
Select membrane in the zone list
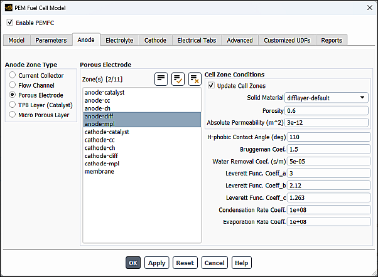coord(142,171)
